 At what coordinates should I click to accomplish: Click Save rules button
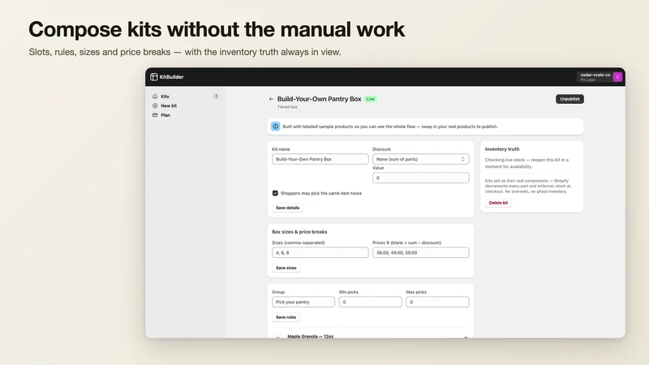coord(286,317)
